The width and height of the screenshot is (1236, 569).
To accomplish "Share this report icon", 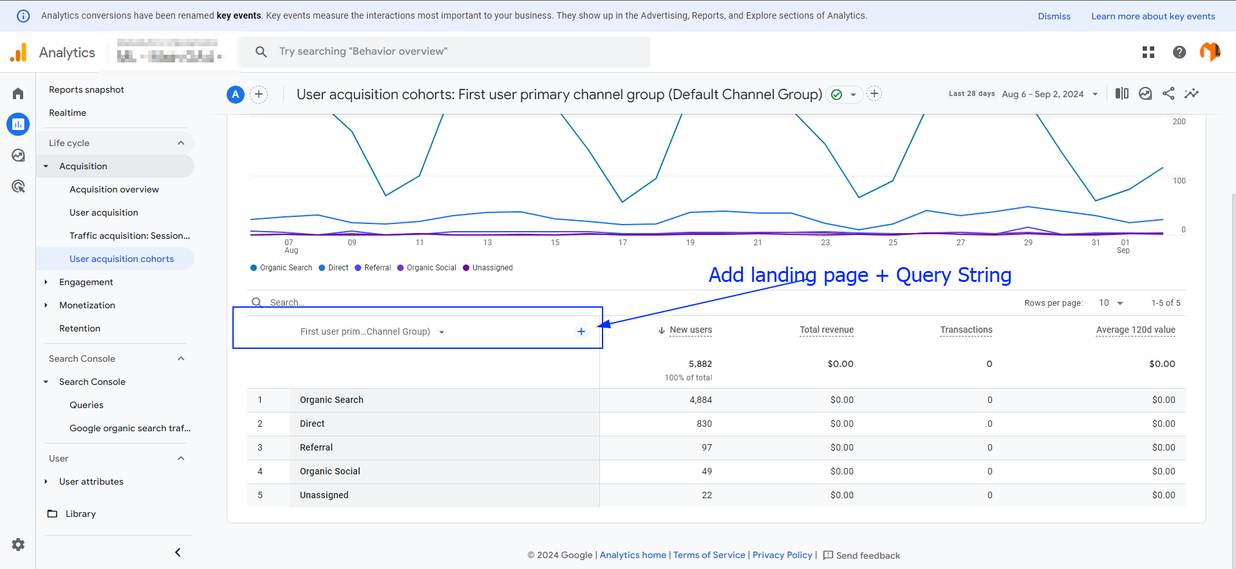I will click(x=1168, y=93).
